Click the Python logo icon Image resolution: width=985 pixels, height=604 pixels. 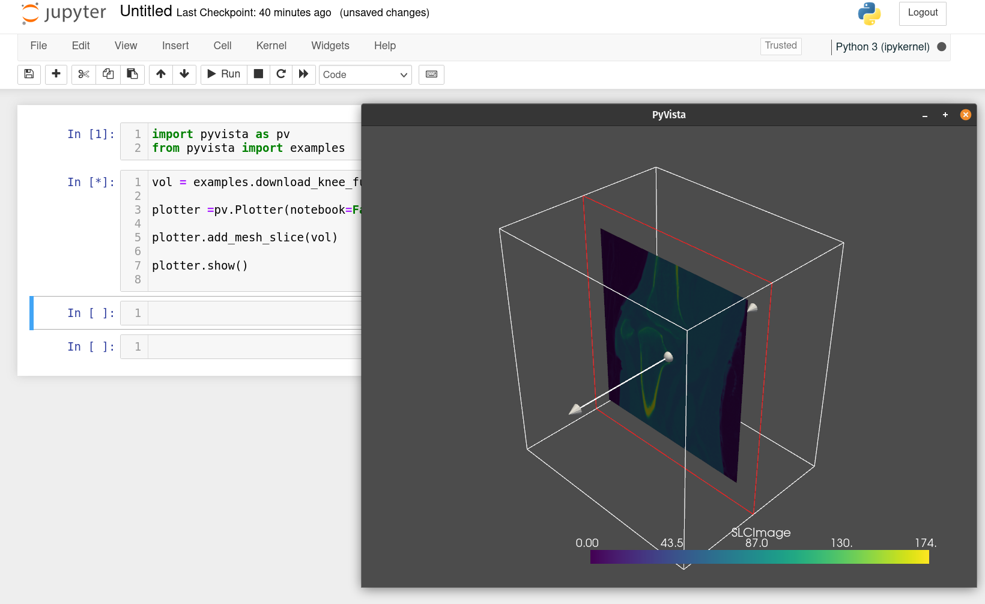pos(869,14)
